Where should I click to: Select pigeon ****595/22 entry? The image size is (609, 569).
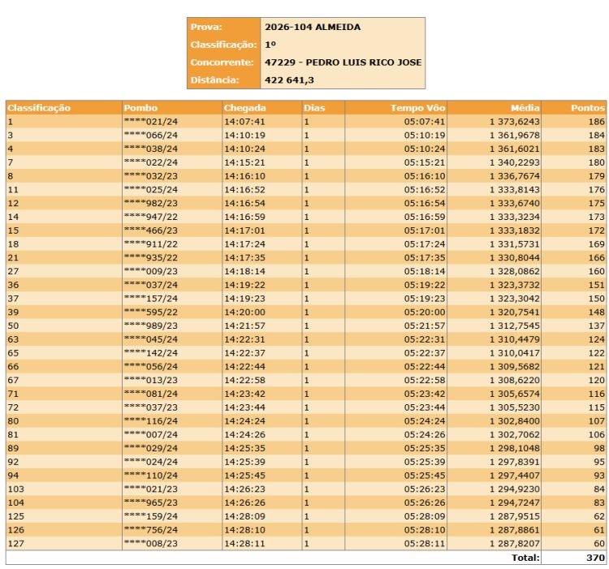pos(150,313)
